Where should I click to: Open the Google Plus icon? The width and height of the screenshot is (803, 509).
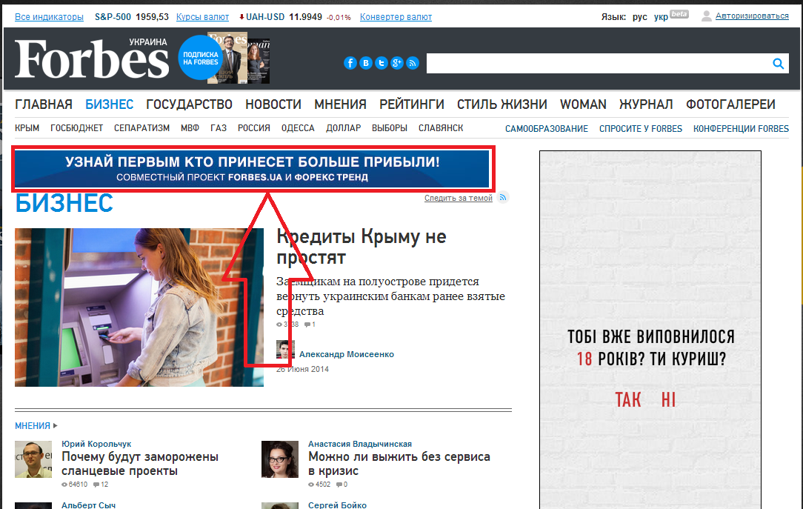click(x=397, y=64)
